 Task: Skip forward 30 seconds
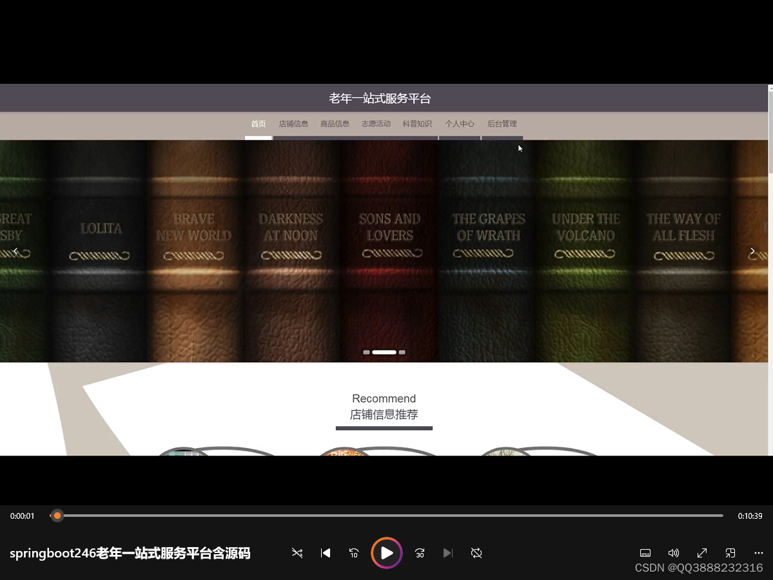click(420, 553)
